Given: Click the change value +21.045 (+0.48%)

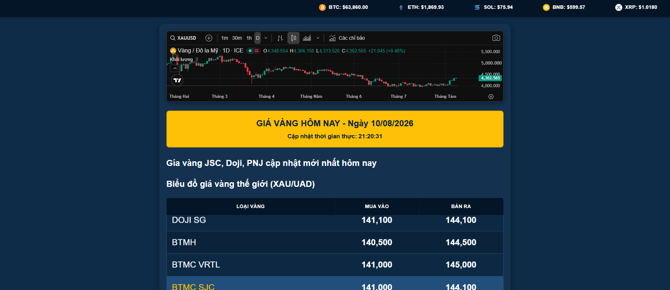Looking at the screenshot, I should click(x=386, y=51).
